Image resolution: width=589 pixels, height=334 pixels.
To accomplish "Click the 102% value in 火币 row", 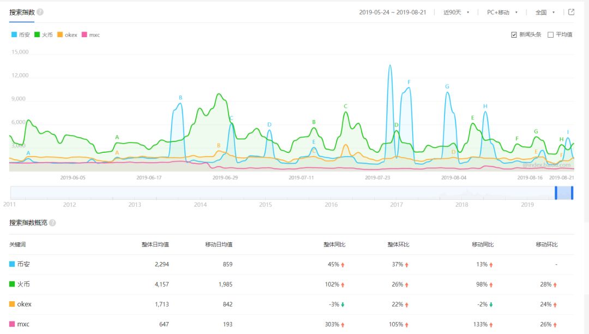I will 332,284.
